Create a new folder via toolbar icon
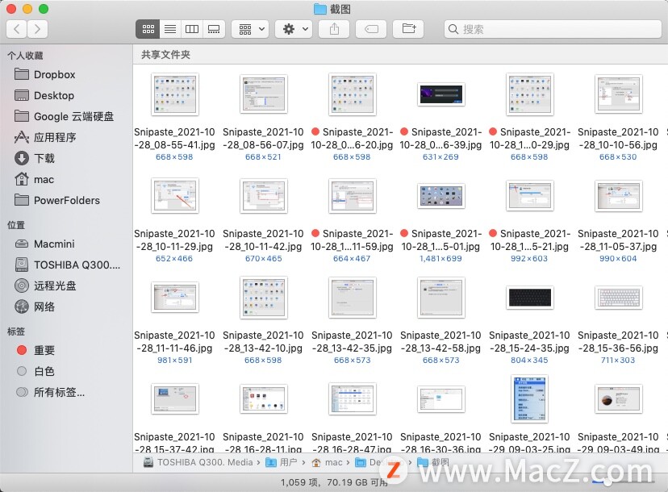668x492 pixels. [x=408, y=29]
